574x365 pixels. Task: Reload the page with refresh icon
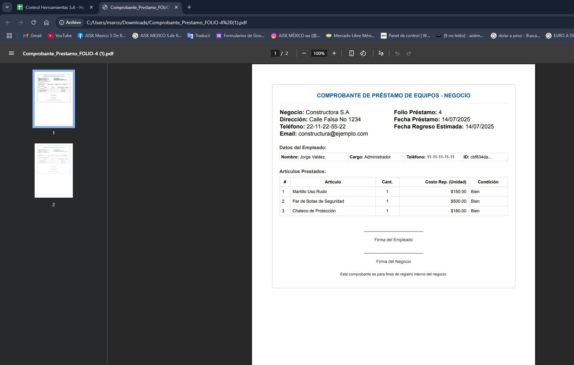[34, 22]
